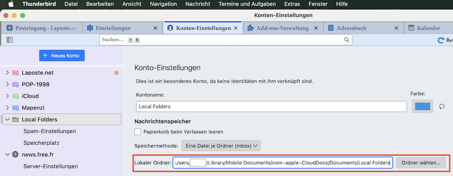Click the Lokaler Ordner path field
453x176 pixels.
coord(283,163)
